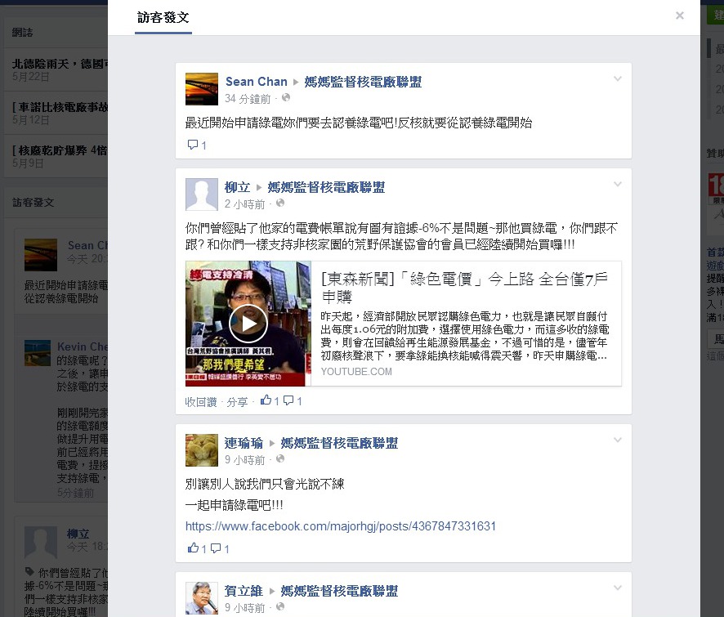Viewport: 724px width, 617px height.
Task: Click like thumbs-up icon on 柳立's post
Action: coord(266,400)
